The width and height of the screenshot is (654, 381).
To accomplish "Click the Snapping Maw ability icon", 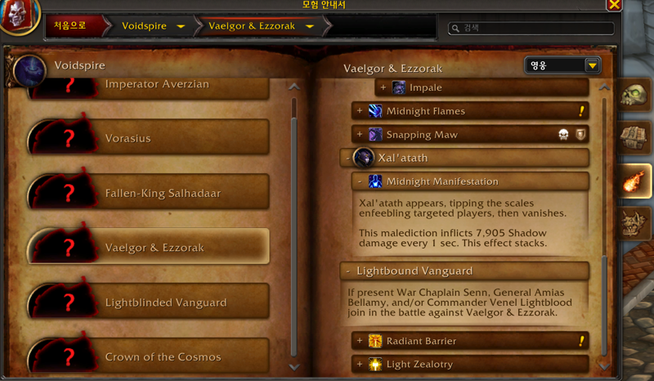I will click(x=375, y=134).
